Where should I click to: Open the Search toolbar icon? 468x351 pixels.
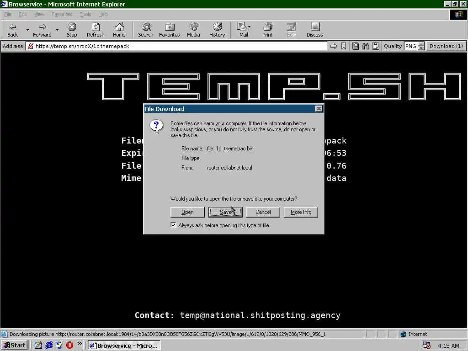[x=146, y=27]
